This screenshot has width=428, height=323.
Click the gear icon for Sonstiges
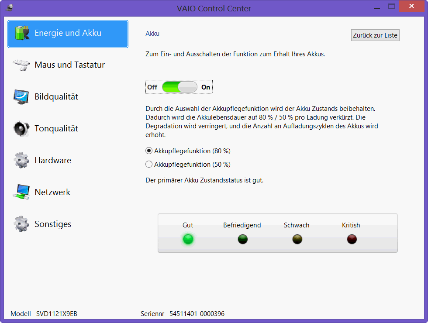coord(21,224)
